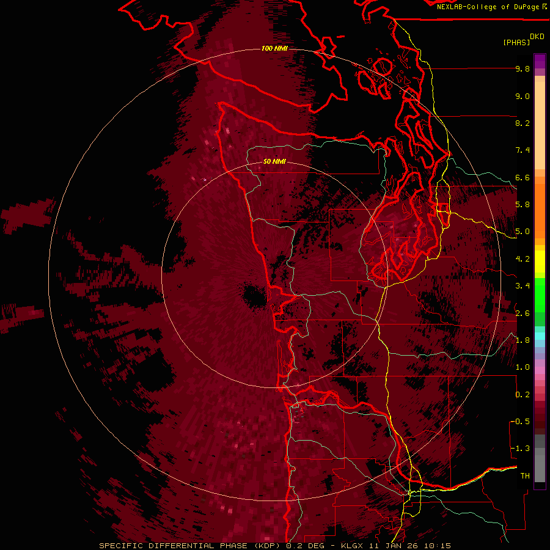Click the 9.8 color scale value

[522, 68]
